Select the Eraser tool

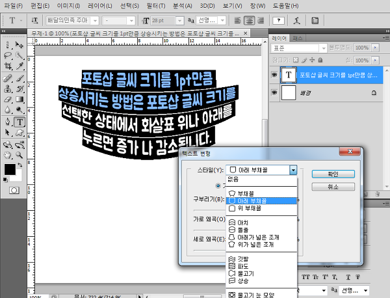tap(8, 100)
